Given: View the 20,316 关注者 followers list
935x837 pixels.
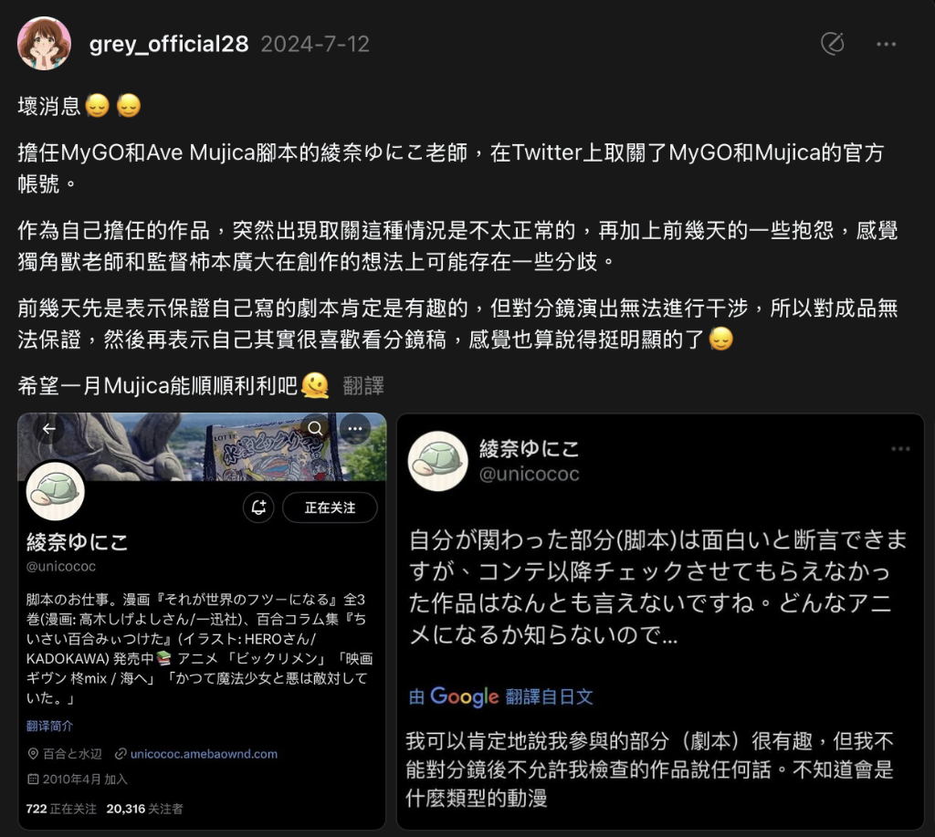Looking at the screenshot, I should pyautogui.click(x=144, y=809).
